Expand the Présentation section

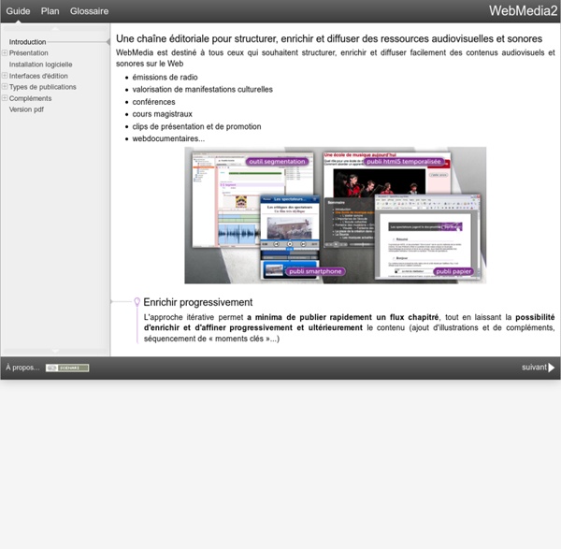tap(5, 52)
